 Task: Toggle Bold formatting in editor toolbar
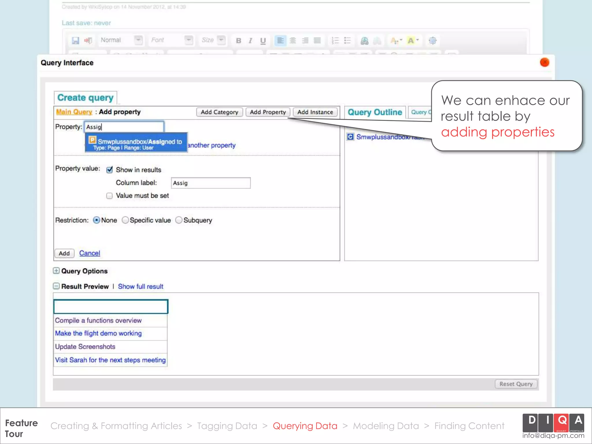[x=238, y=41]
